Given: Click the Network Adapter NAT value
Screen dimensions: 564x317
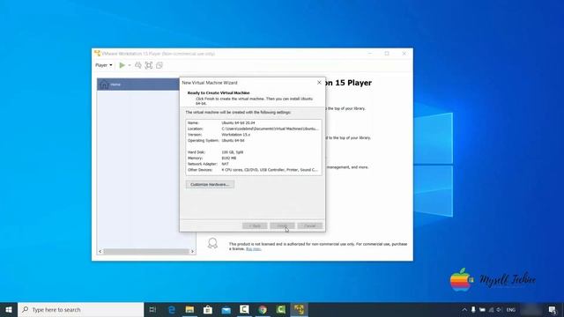Looking at the screenshot, I should click(226, 164).
